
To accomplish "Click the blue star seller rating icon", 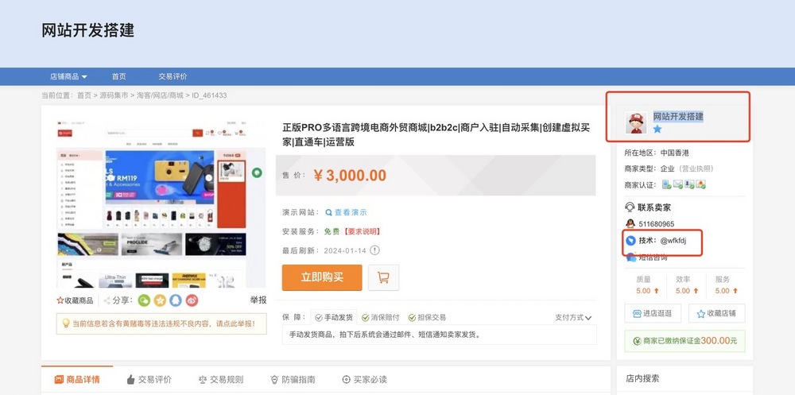I will pos(657,129).
